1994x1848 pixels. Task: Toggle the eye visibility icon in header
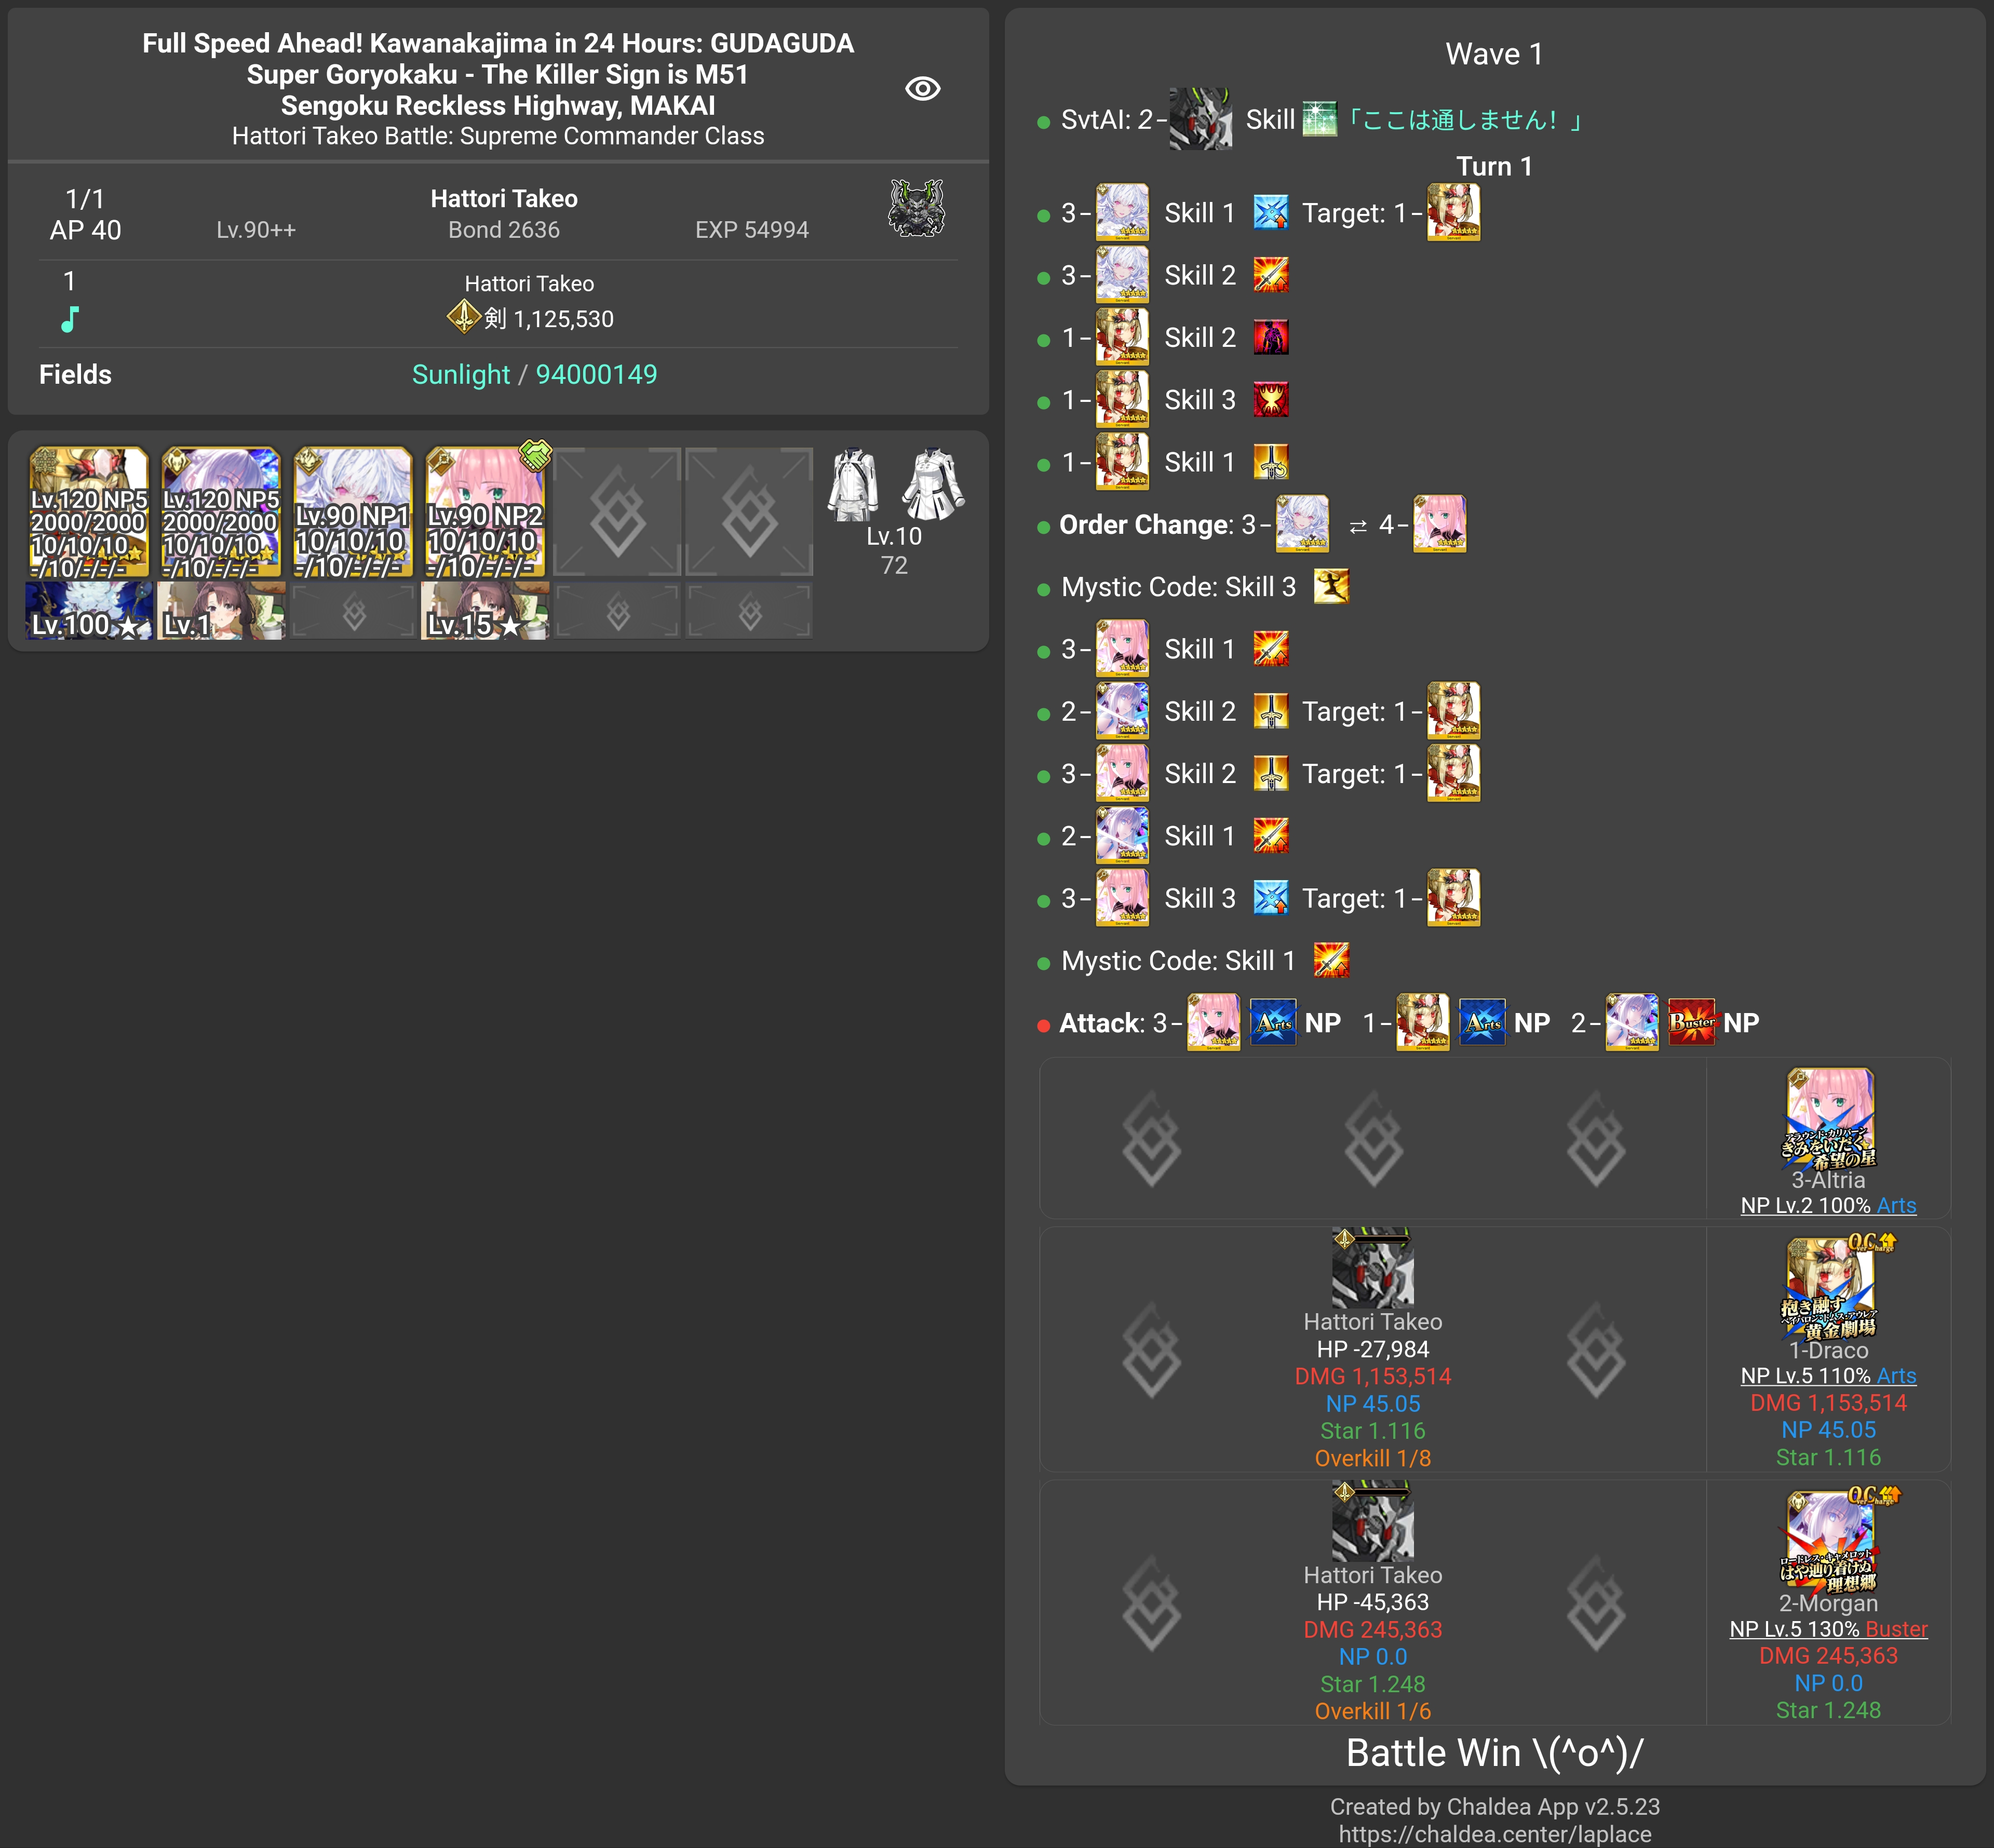point(922,89)
